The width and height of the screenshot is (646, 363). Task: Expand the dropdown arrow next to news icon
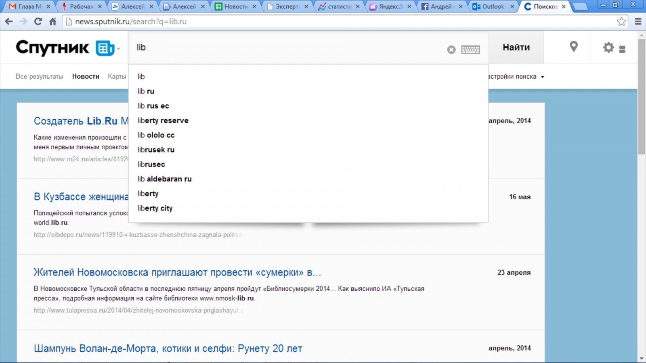click(x=118, y=49)
